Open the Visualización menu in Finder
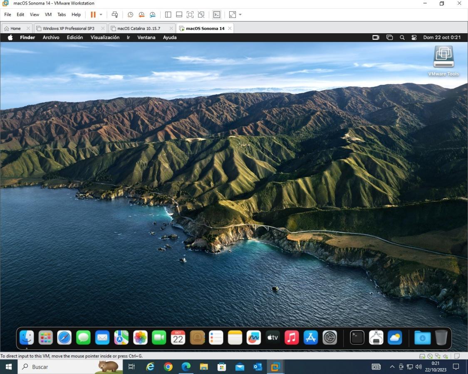 coord(105,37)
